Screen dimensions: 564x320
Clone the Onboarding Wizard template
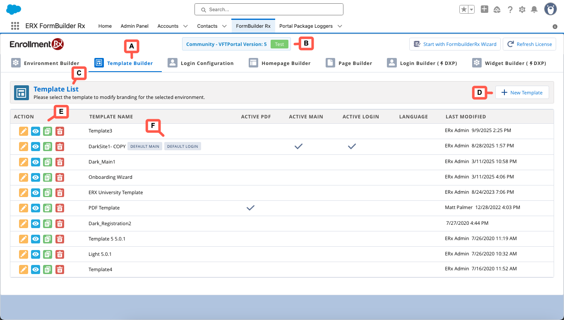pos(48,177)
